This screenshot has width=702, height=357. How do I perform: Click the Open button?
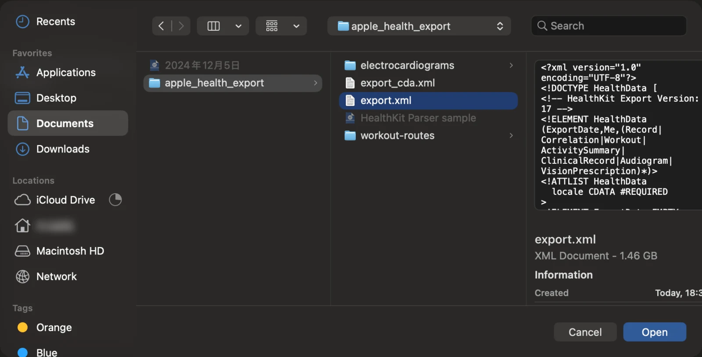pos(655,332)
